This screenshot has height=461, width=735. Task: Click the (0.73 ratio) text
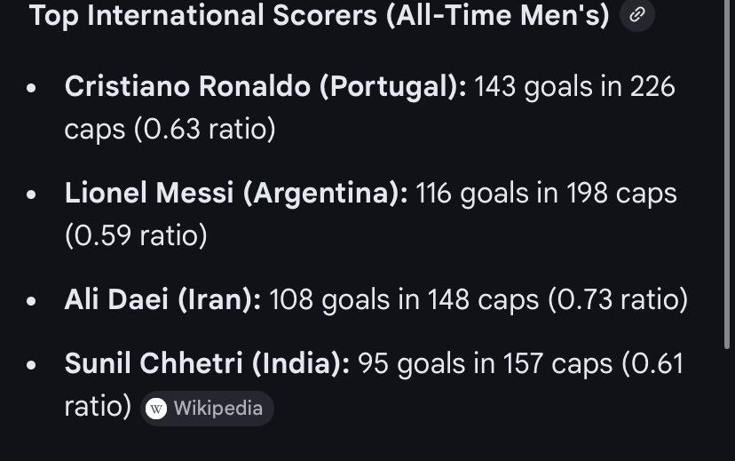pyautogui.click(x=618, y=300)
